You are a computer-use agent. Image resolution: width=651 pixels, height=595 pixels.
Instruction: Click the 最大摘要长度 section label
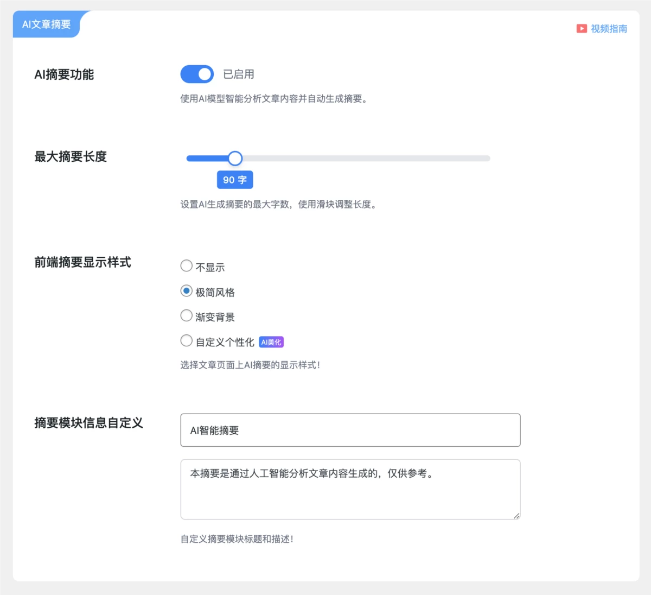pyautogui.click(x=71, y=157)
